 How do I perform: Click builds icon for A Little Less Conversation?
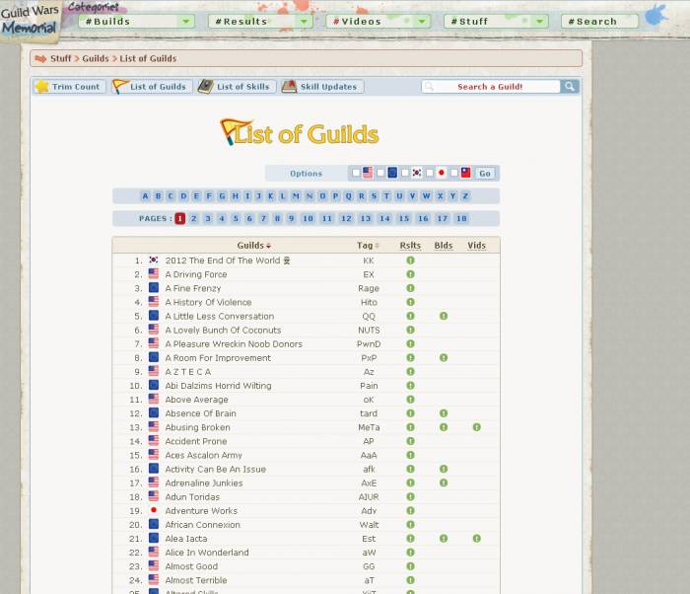pyautogui.click(x=444, y=316)
